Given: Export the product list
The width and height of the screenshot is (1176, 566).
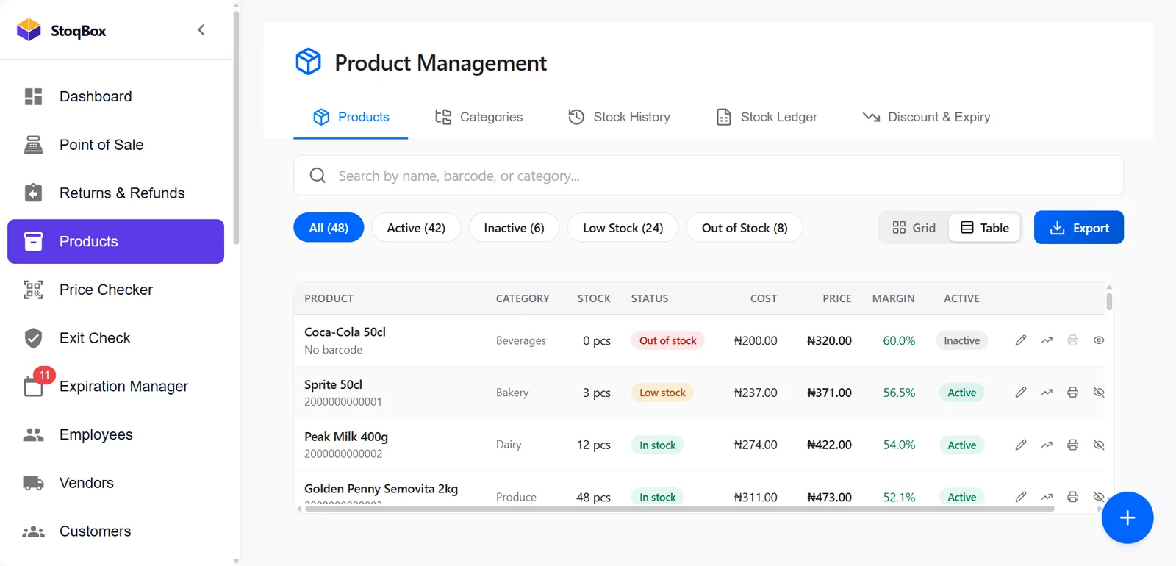Looking at the screenshot, I should coord(1079,228).
